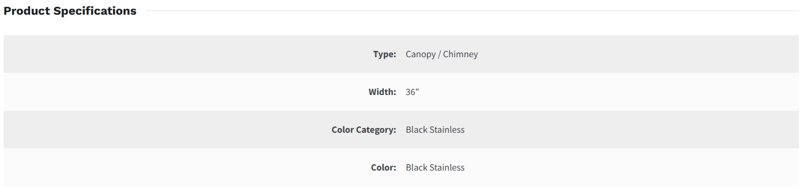Click the word Canopy in Type value
Image resolution: width=802 pixels, height=191 pixels.
[x=420, y=54]
